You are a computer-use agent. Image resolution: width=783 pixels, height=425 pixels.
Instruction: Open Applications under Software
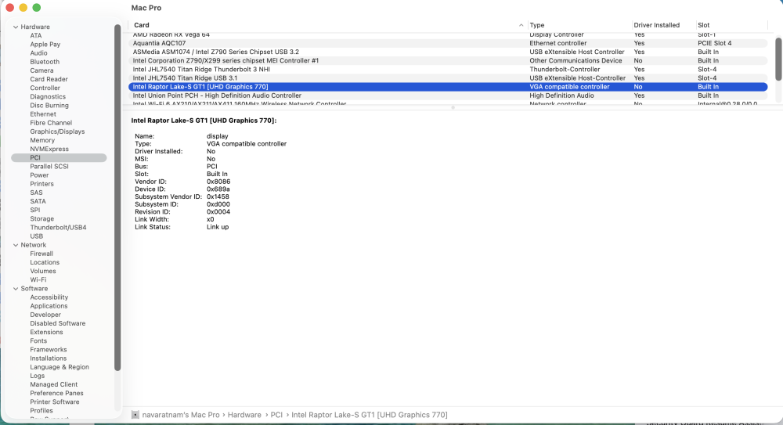tap(49, 306)
